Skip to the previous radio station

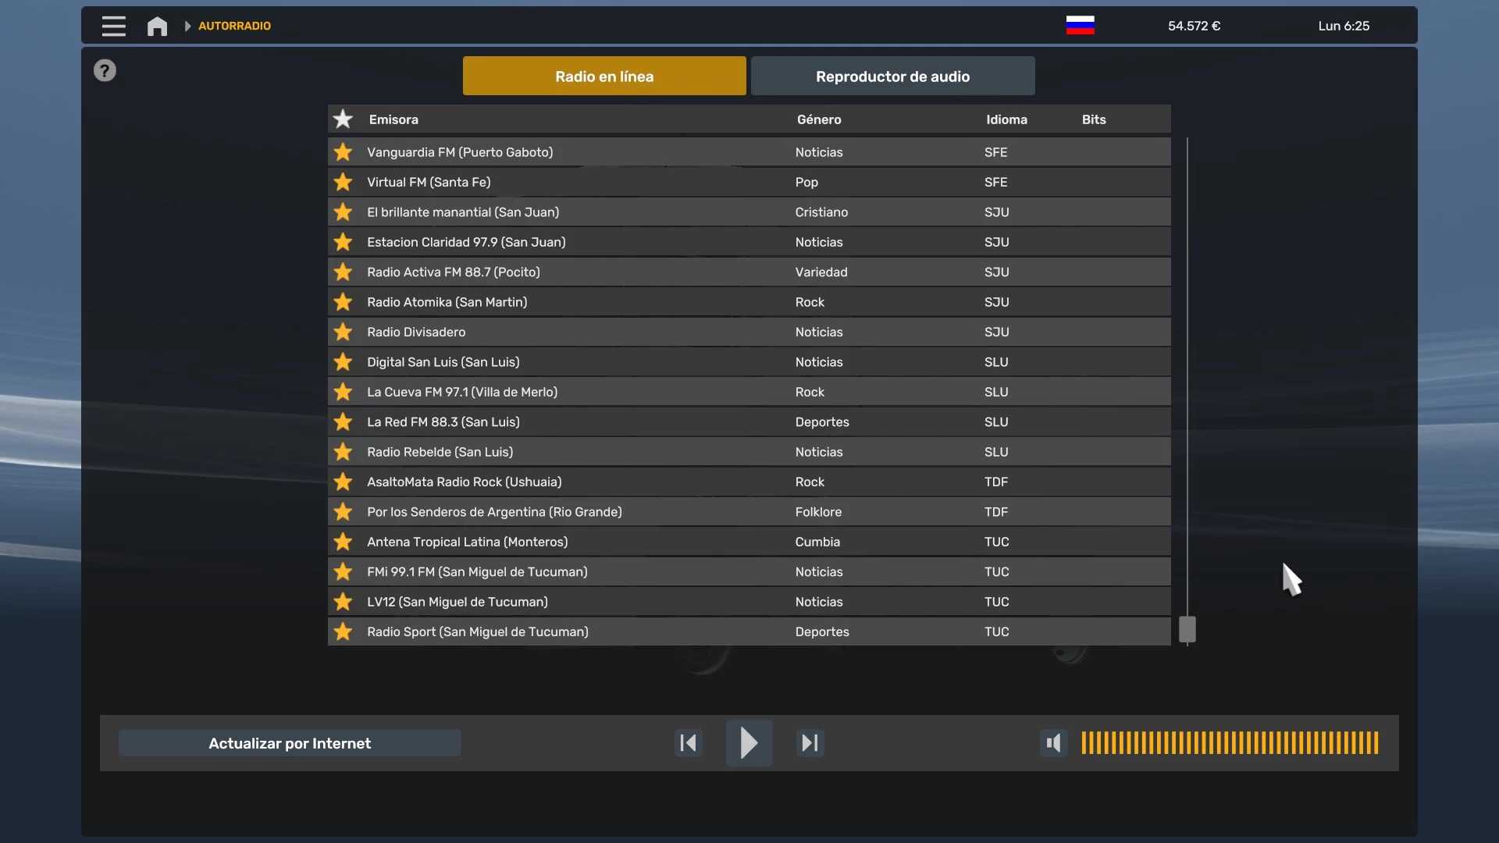(x=688, y=742)
